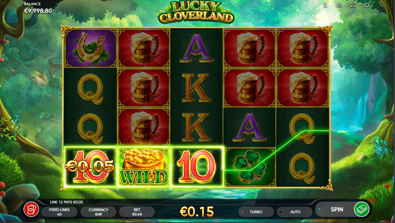
Task: Enter fullscreen mode
Action: pyautogui.click(x=353, y=5)
